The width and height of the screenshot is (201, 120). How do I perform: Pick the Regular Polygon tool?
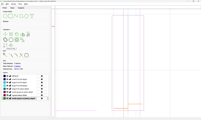pyautogui.click(x=27, y=16)
